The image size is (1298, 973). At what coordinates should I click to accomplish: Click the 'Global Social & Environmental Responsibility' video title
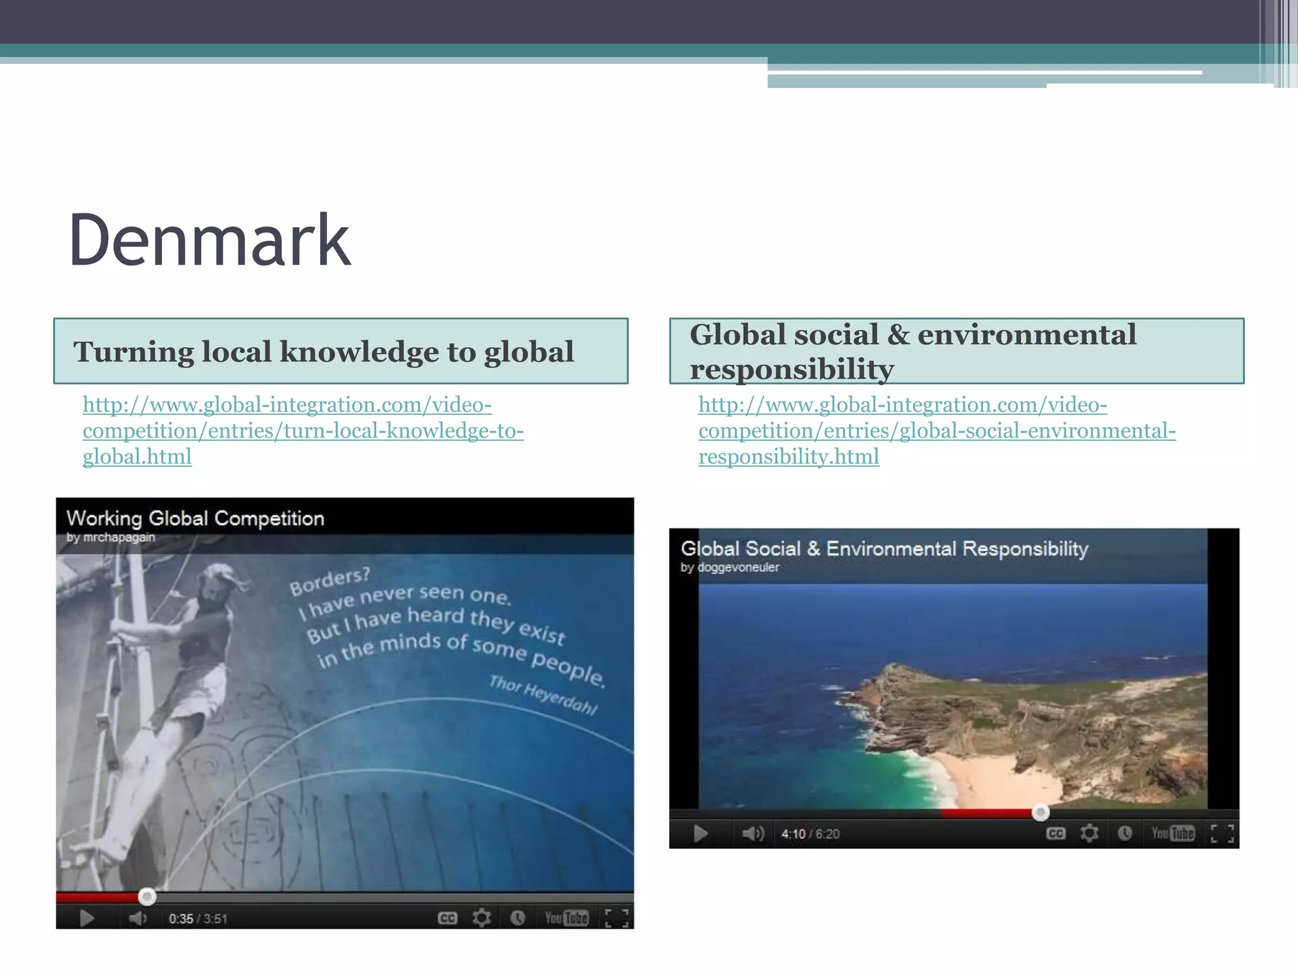(x=884, y=549)
